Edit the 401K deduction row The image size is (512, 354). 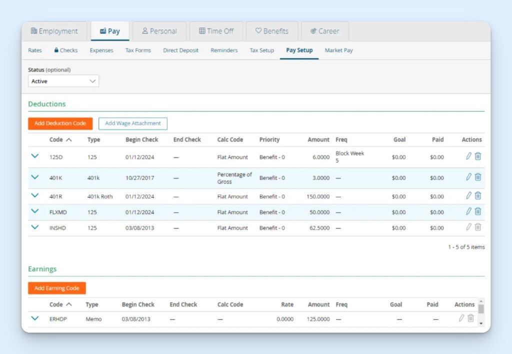click(468, 177)
